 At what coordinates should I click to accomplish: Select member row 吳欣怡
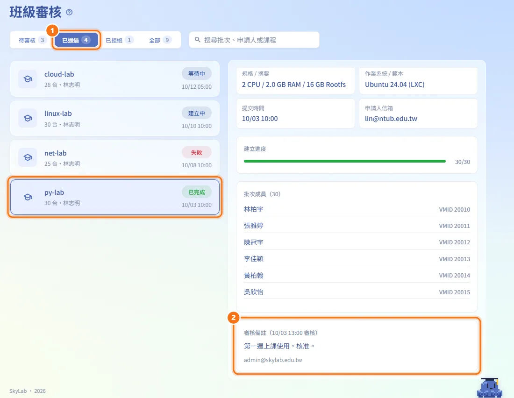tap(357, 292)
